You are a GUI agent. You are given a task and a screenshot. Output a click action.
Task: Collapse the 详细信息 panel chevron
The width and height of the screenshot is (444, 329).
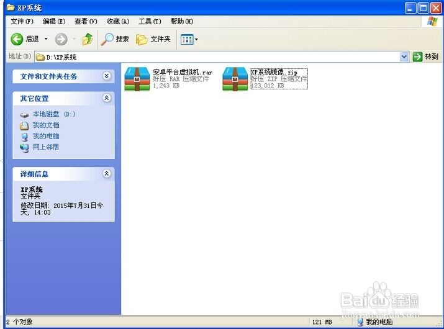pos(106,173)
